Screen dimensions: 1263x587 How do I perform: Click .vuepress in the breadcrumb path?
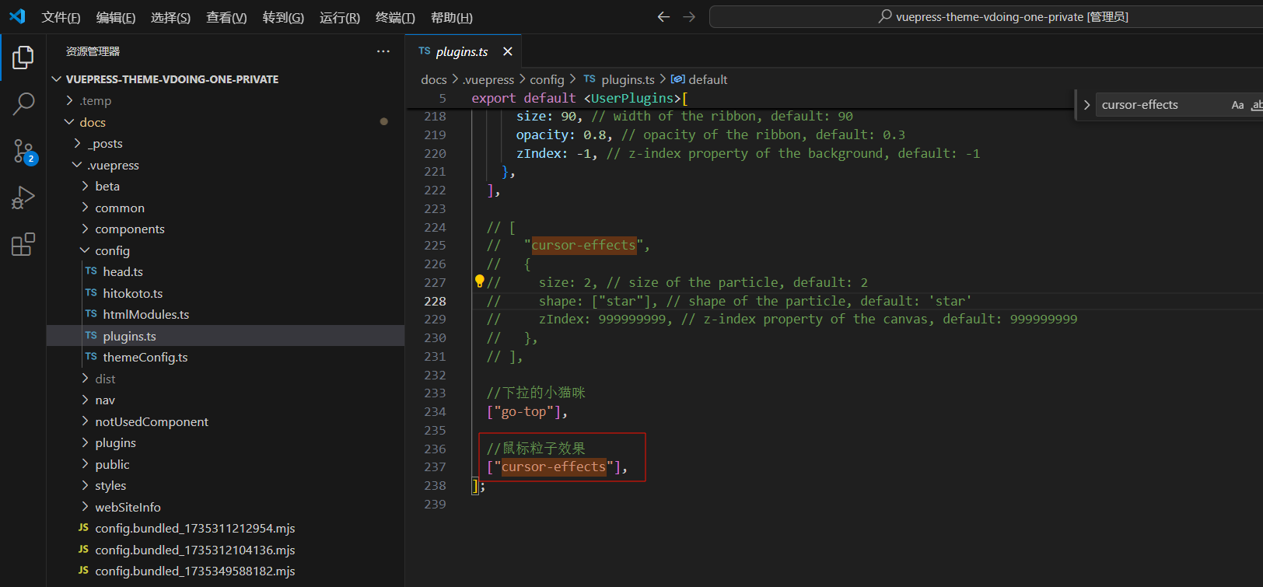pyautogui.click(x=488, y=79)
